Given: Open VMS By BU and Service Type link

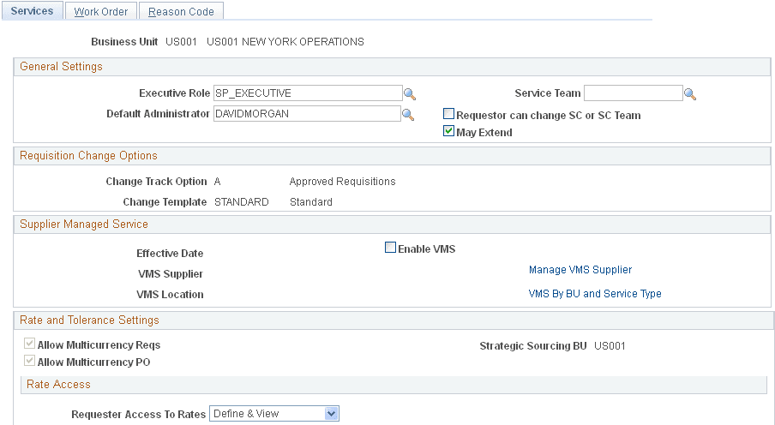Looking at the screenshot, I should pyautogui.click(x=595, y=294).
